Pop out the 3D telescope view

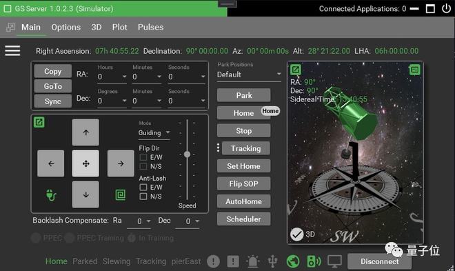point(296,70)
